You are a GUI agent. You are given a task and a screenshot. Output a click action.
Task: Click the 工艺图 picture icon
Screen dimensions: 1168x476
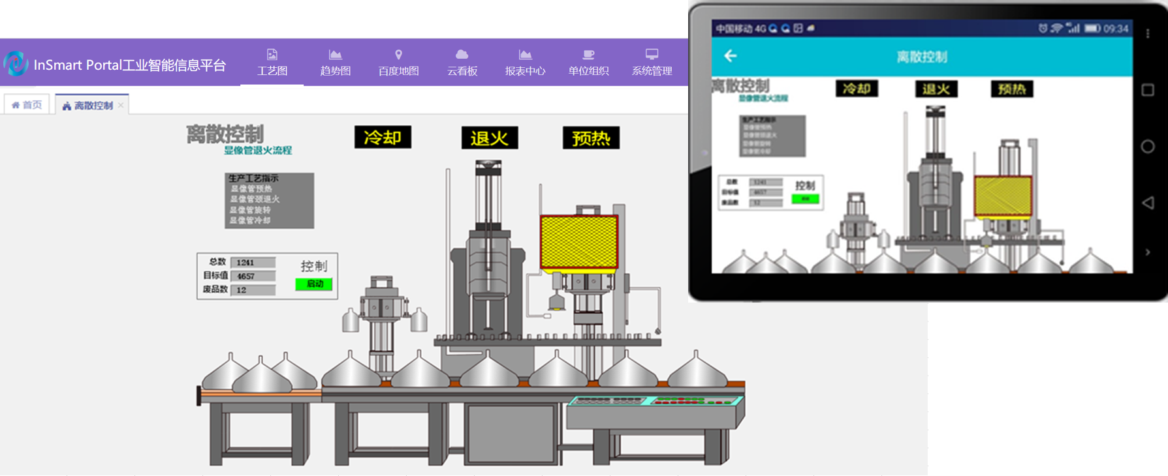[x=272, y=55]
